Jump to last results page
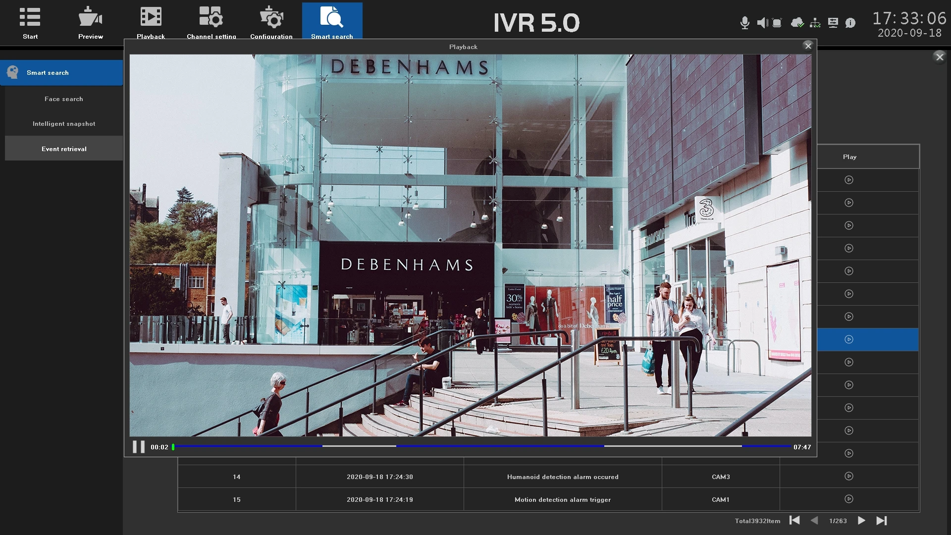The image size is (951, 535). (881, 521)
